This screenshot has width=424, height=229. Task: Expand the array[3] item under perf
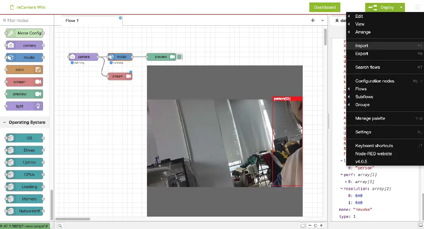(x=347, y=182)
